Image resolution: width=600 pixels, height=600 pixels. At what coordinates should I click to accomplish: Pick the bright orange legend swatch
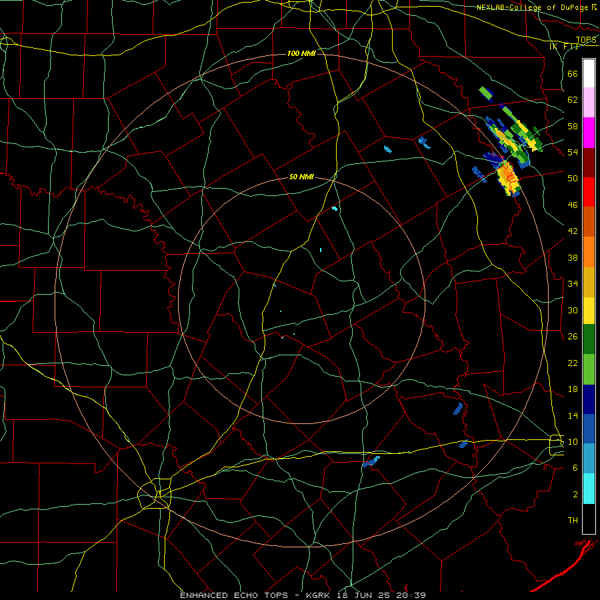point(589,251)
